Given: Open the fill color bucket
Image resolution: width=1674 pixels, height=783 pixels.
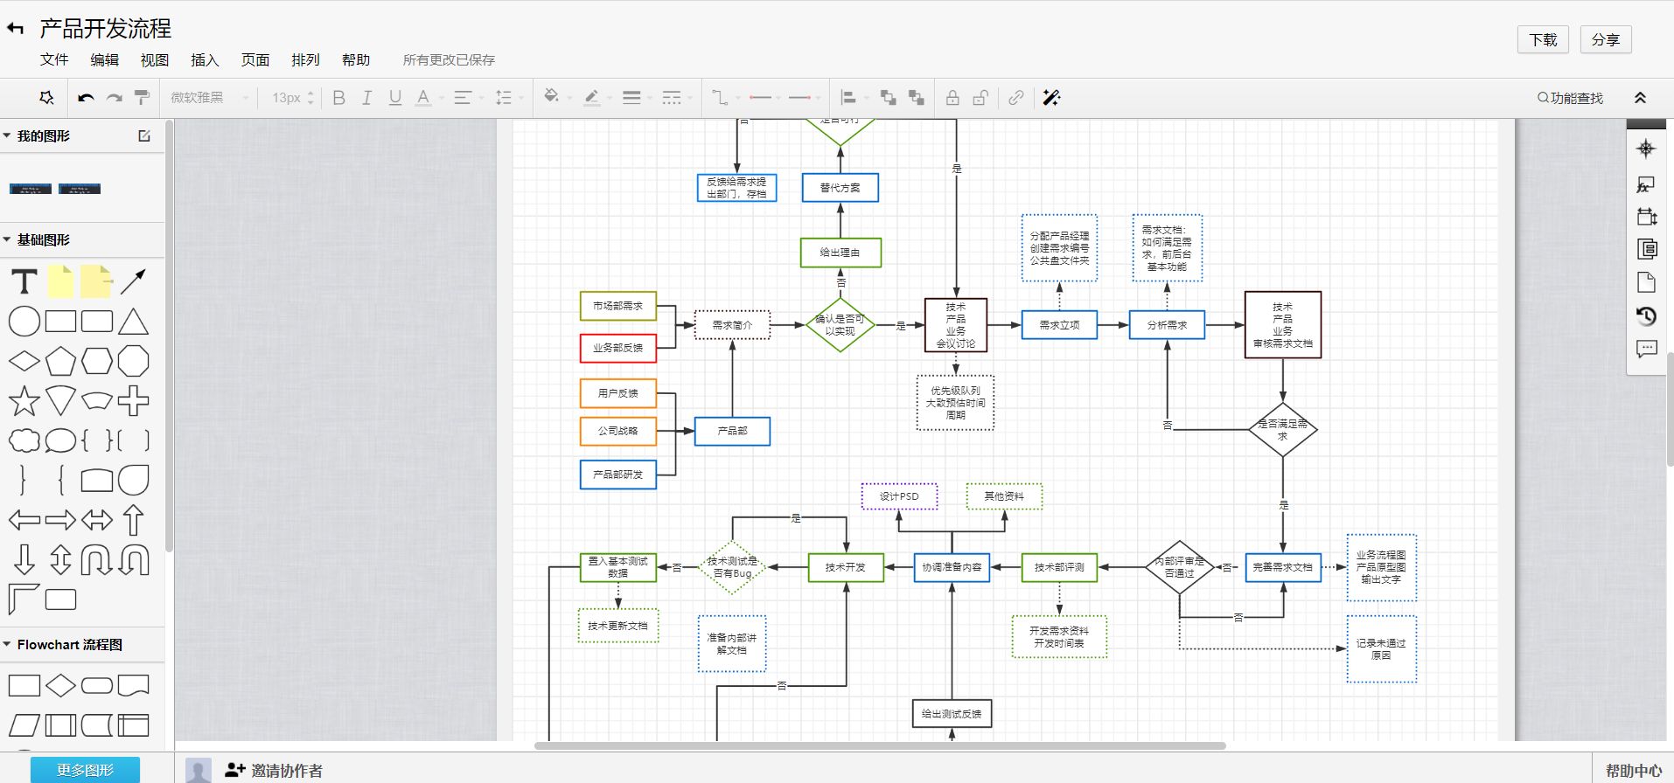Looking at the screenshot, I should [x=552, y=96].
